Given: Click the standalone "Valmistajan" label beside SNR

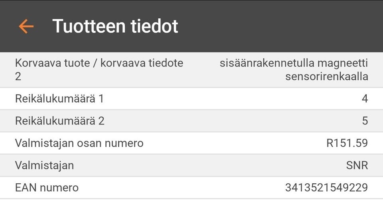Looking at the screenshot, I should pos(44,165).
